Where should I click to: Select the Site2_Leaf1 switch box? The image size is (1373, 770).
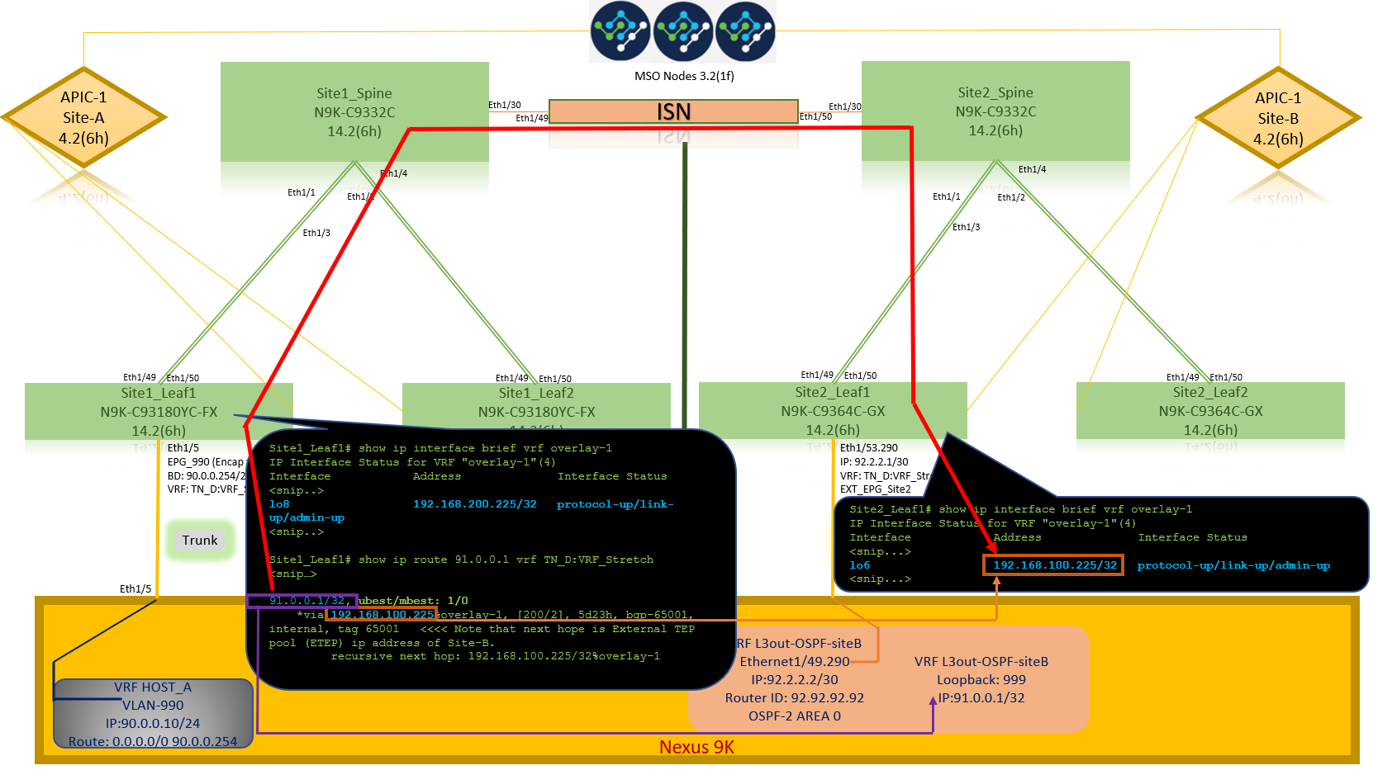coord(833,410)
